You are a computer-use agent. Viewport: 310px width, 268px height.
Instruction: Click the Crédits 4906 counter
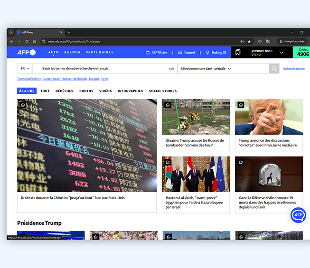tap(302, 52)
